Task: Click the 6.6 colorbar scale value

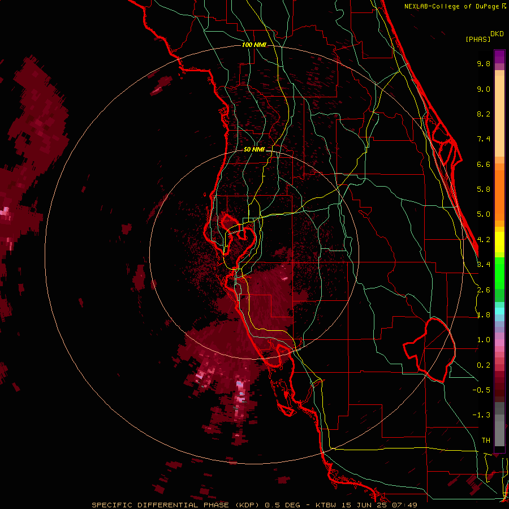Action: click(x=484, y=164)
